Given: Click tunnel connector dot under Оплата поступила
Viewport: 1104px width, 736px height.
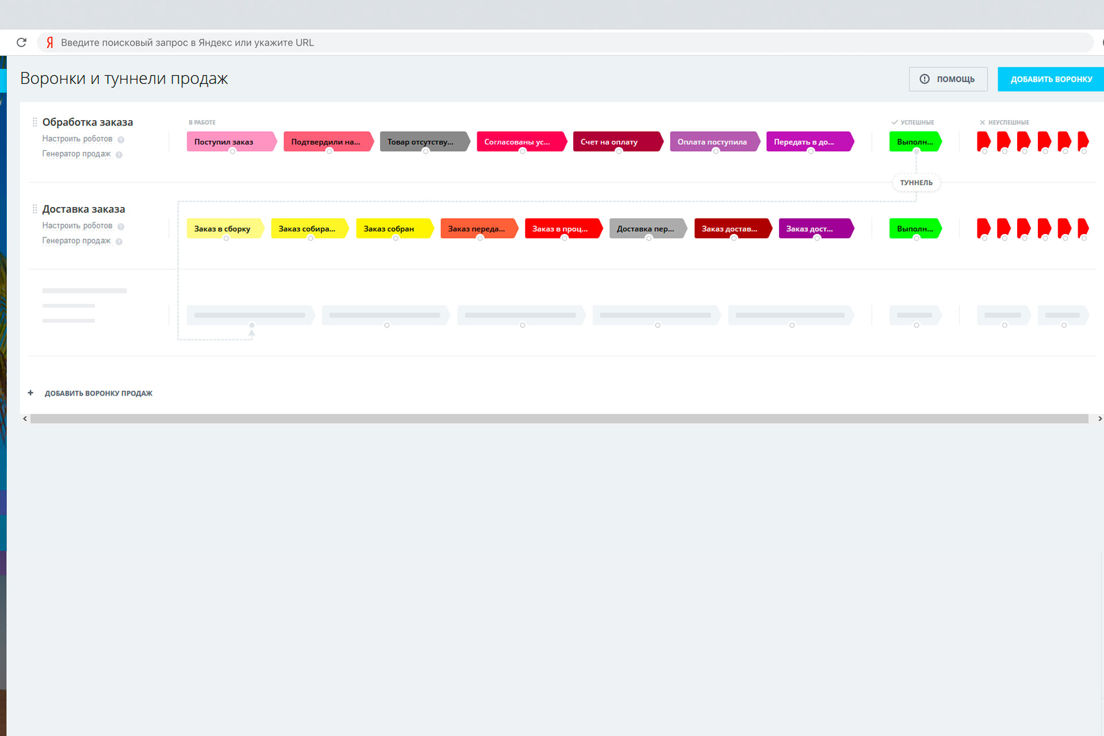Looking at the screenshot, I should point(715,151).
